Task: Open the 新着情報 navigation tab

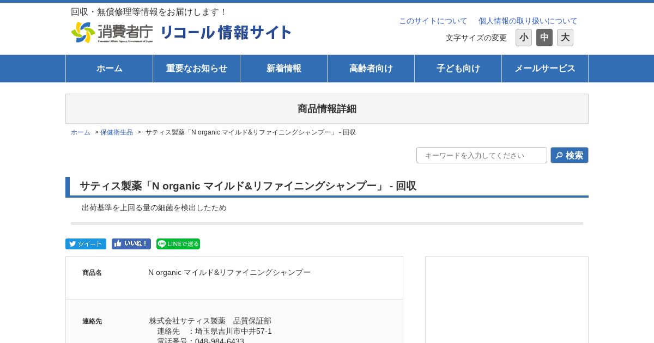Action: 283,69
